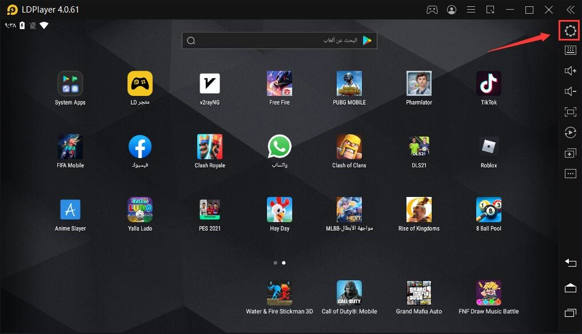Screen dimensions: 582x334
Task: Launch Grand Mafia Auto
Action: [x=419, y=293]
